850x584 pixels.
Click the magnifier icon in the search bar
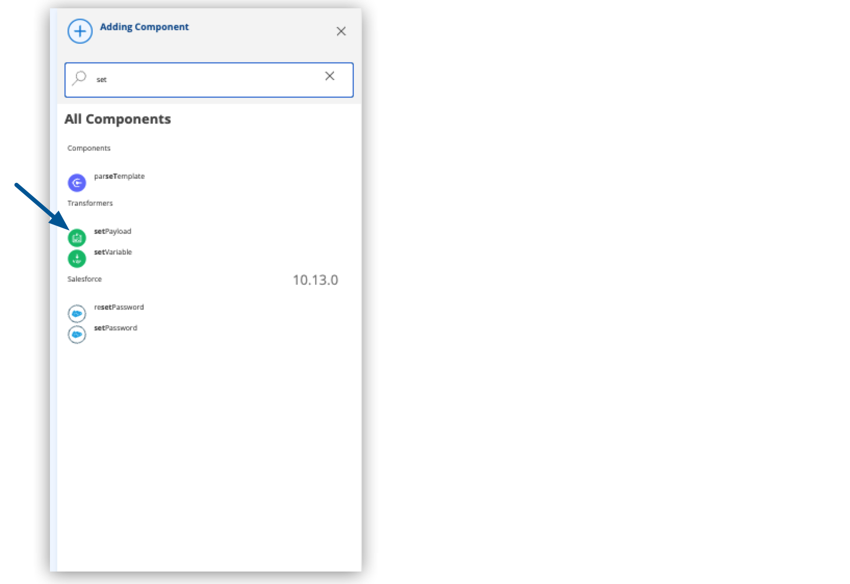(x=79, y=77)
